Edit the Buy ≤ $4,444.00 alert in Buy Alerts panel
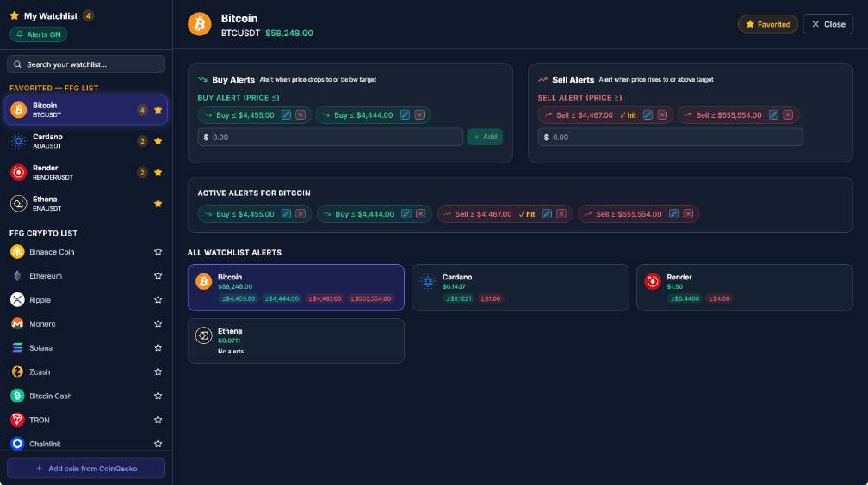The image size is (868, 485). coord(406,115)
